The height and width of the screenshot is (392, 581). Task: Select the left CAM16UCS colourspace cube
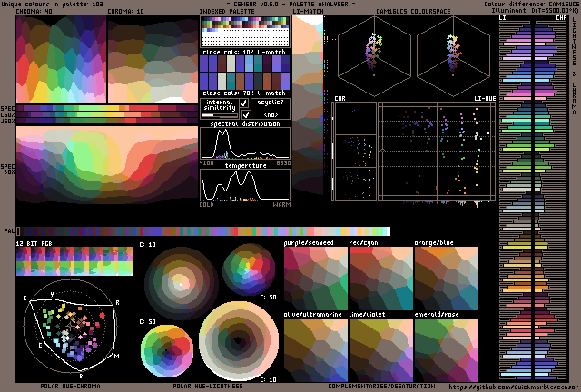(374, 55)
